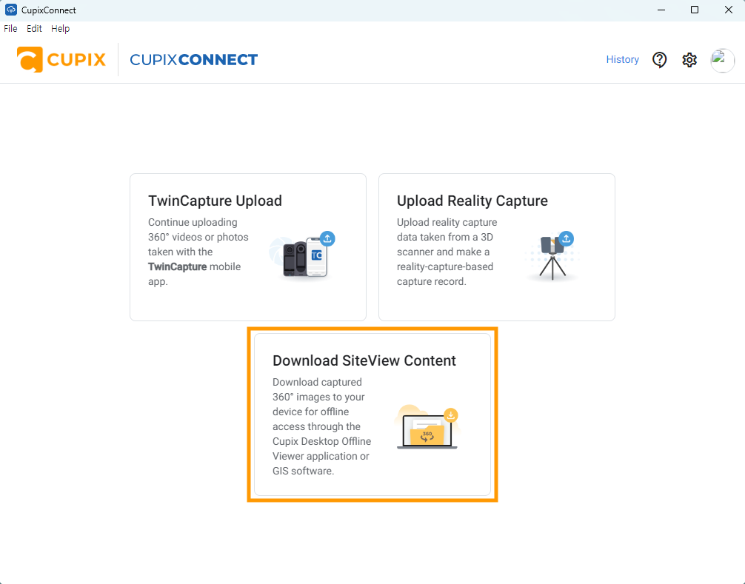Click the Download SiteView Content description text
This screenshot has height=584, width=745.
321,426
